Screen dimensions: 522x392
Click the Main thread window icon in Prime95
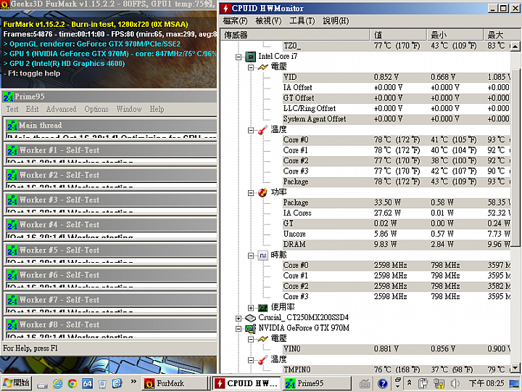point(12,126)
